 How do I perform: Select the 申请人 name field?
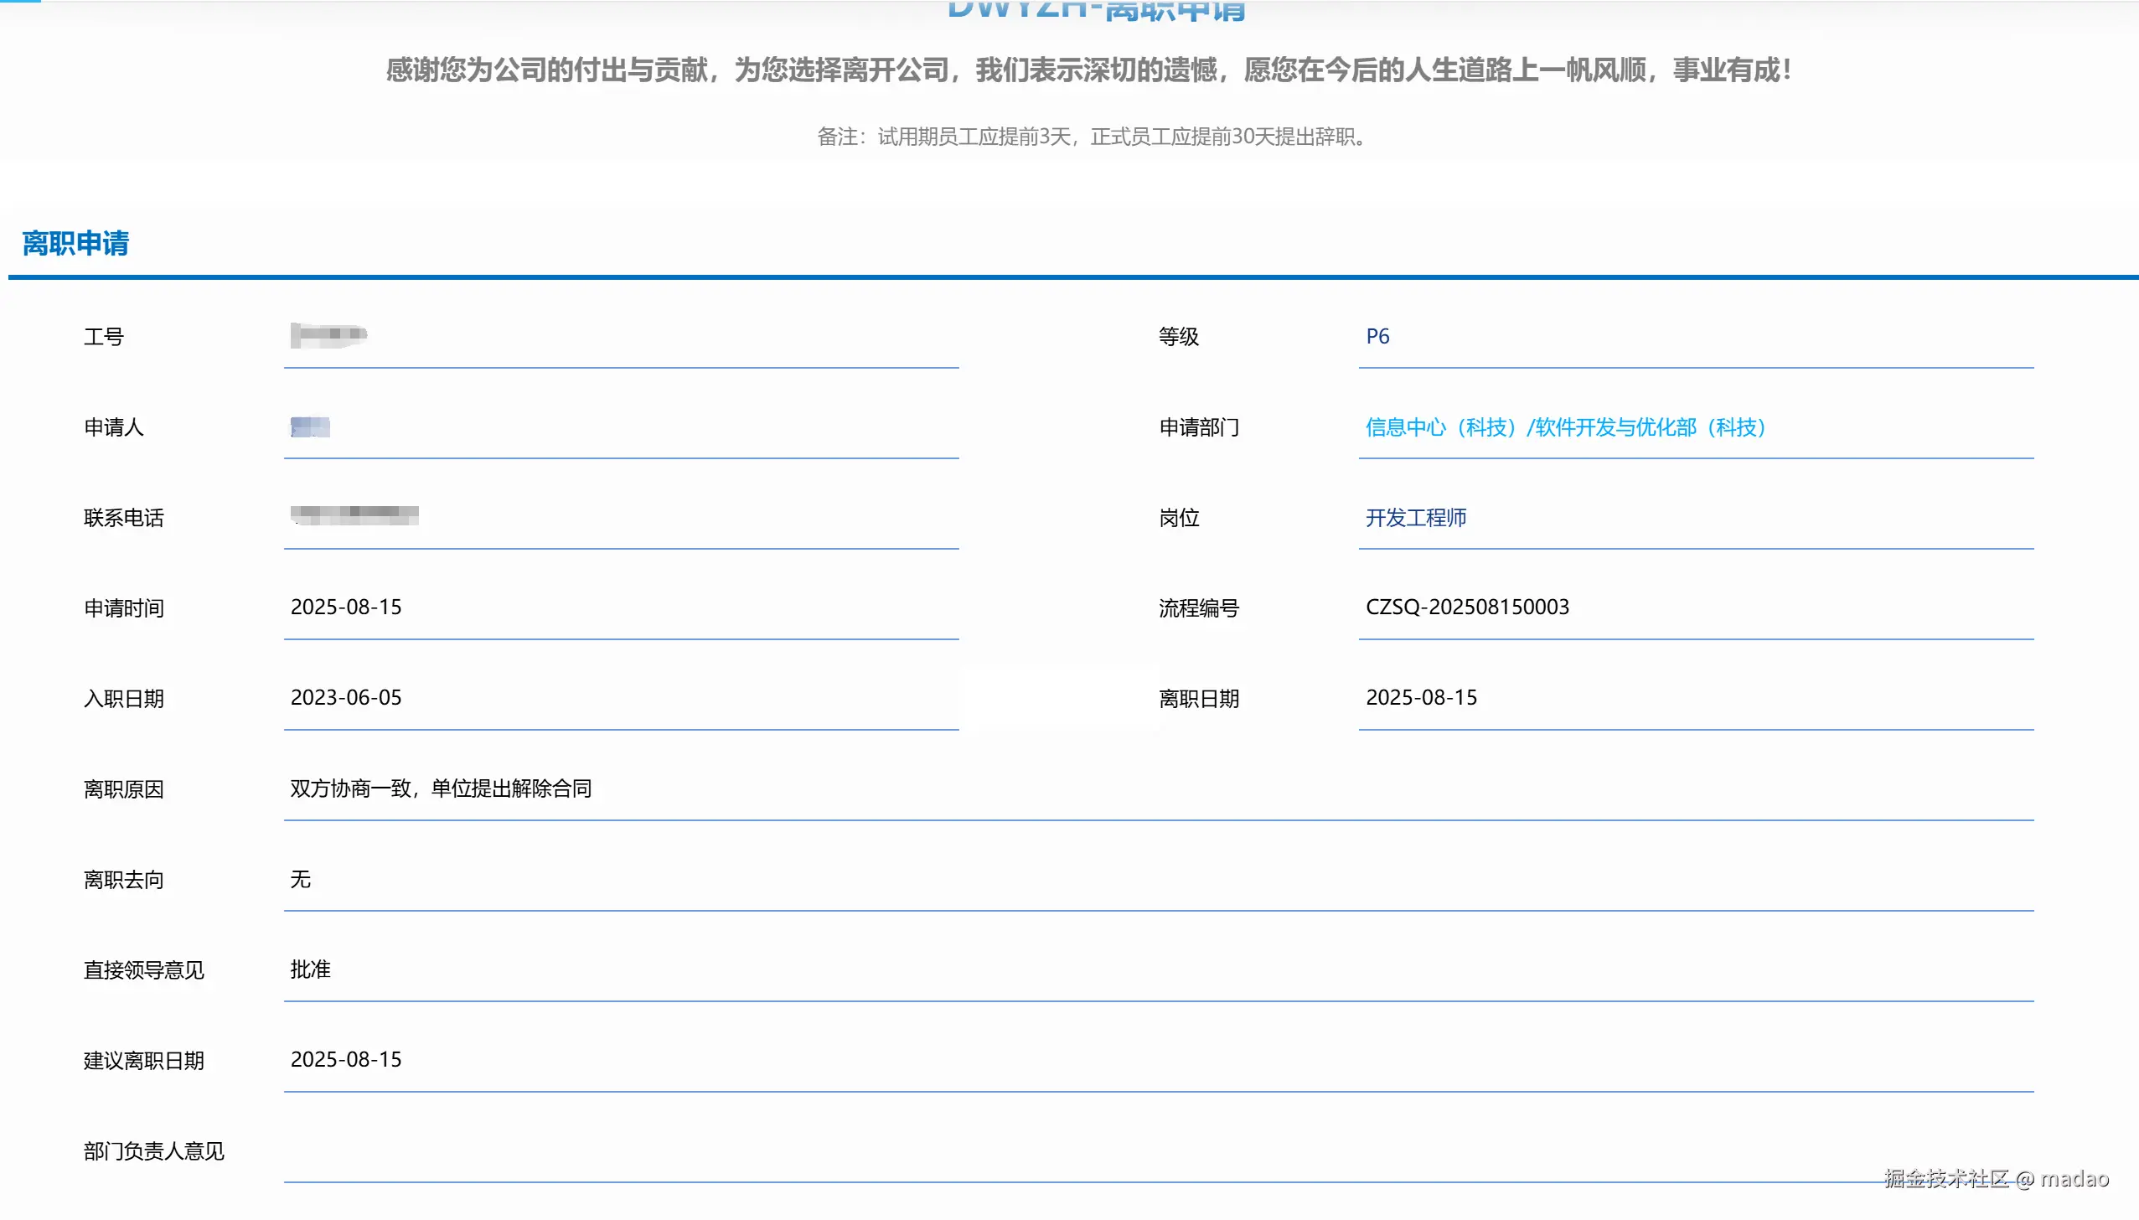[x=620, y=429]
